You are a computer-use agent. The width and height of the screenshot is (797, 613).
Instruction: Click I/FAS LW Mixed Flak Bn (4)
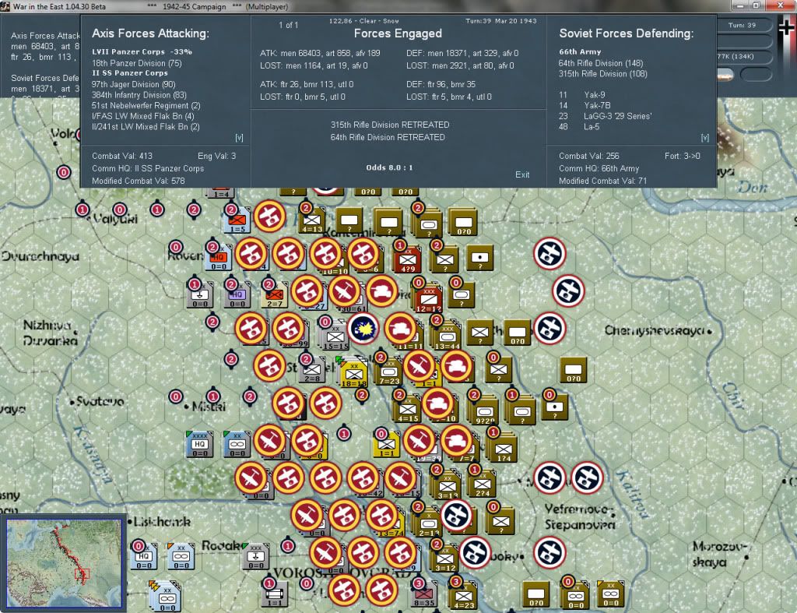tap(143, 116)
